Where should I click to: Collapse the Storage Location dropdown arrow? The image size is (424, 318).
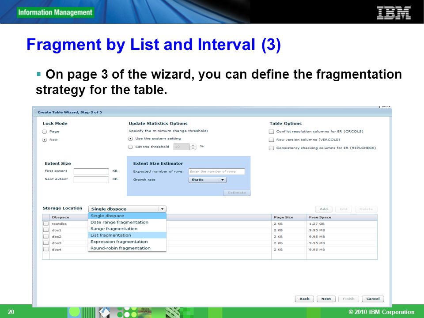tap(162, 209)
